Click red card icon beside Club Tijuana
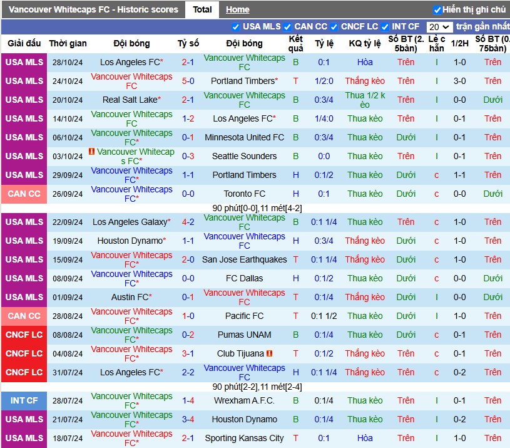This screenshot has width=510, height=448. click(269, 353)
